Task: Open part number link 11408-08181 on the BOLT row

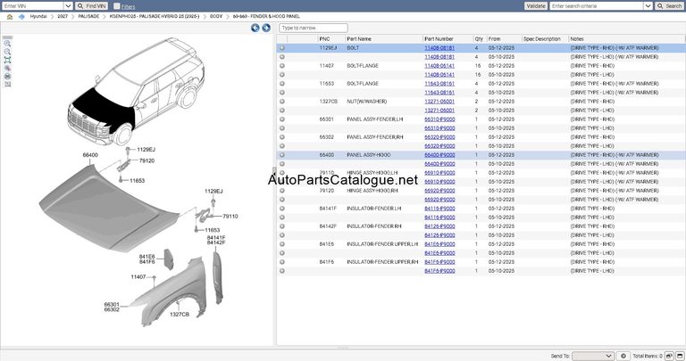Action: pyautogui.click(x=439, y=48)
